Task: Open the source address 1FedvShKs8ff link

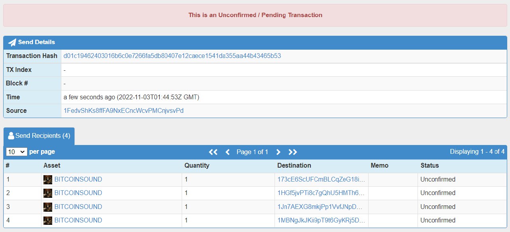Action: point(124,111)
